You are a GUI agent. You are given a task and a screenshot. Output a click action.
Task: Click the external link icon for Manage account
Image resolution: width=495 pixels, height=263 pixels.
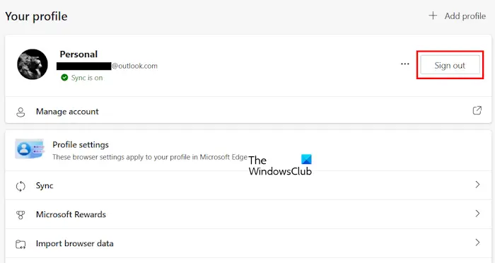pyautogui.click(x=477, y=110)
